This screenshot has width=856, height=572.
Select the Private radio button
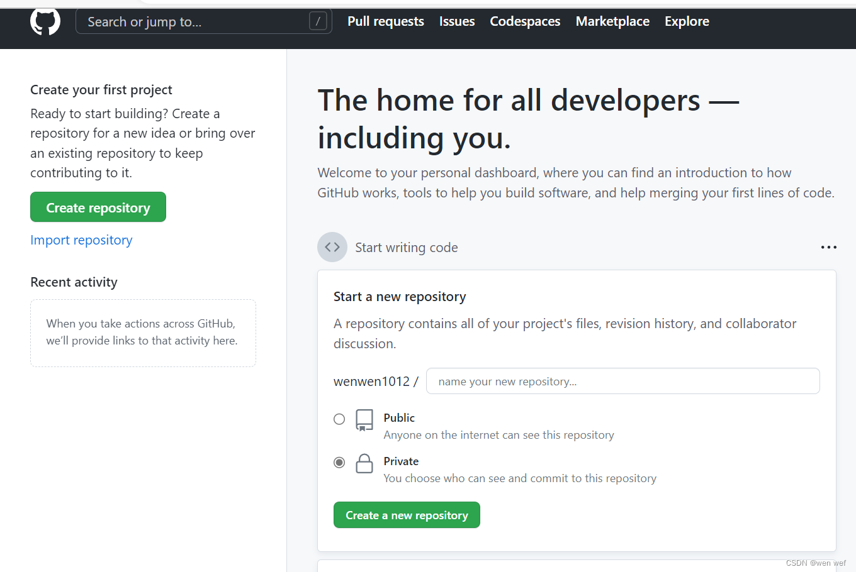coord(339,463)
